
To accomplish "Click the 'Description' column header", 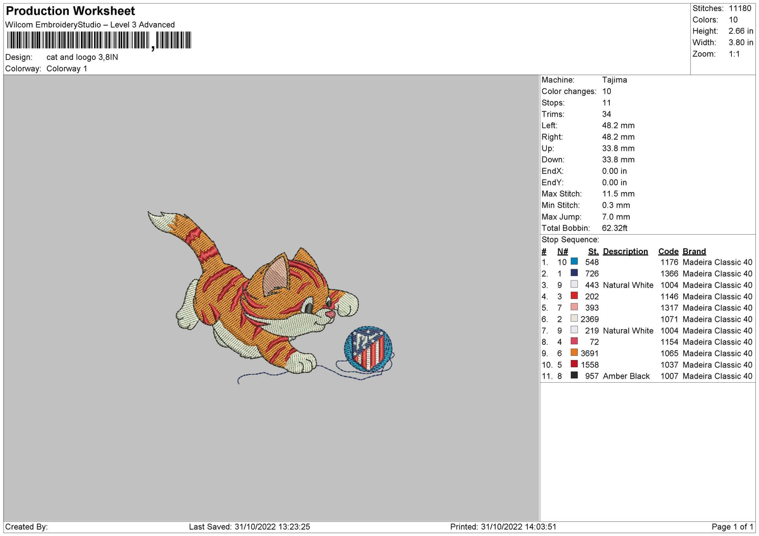I will point(625,251).
